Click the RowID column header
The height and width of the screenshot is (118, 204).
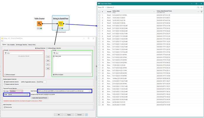tap(109, 12)
